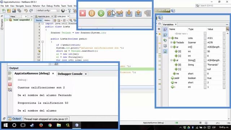This screenshot has height=130, width=231.
Task: Toggle first view button in Variables sidebar
Action: tap(165, 30)
